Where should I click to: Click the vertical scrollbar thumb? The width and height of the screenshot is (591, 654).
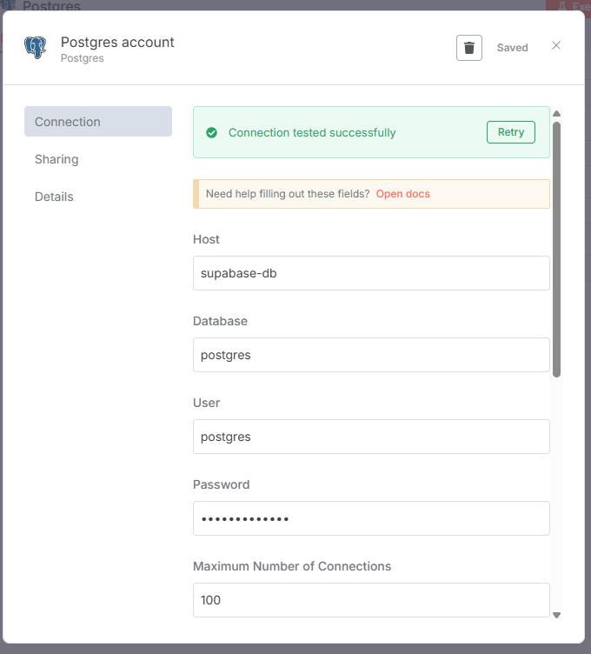tap(556, 248)
